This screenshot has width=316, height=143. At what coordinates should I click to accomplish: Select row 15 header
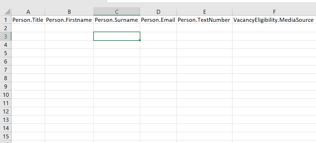5,136
